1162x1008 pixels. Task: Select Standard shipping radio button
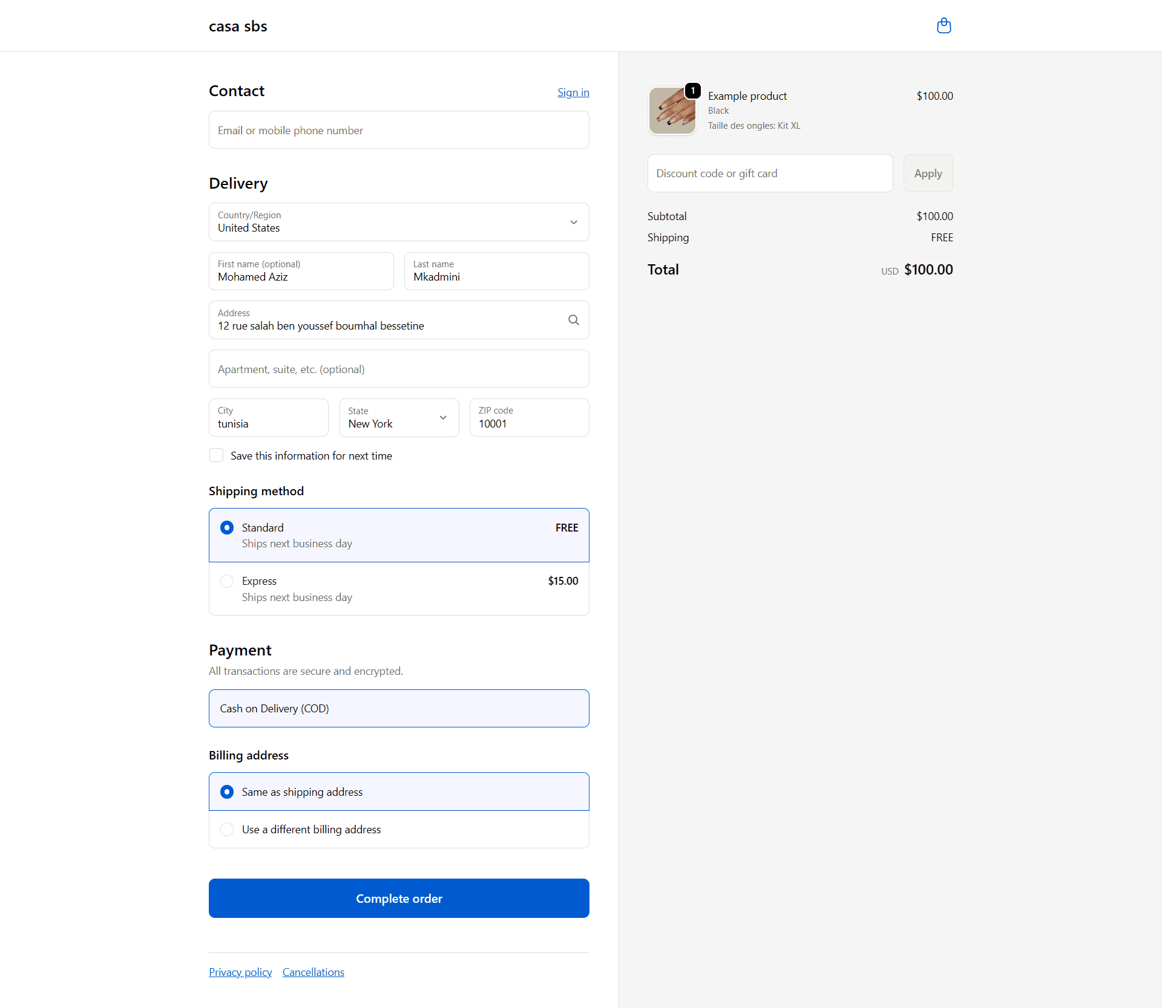[x=227, y=528]
